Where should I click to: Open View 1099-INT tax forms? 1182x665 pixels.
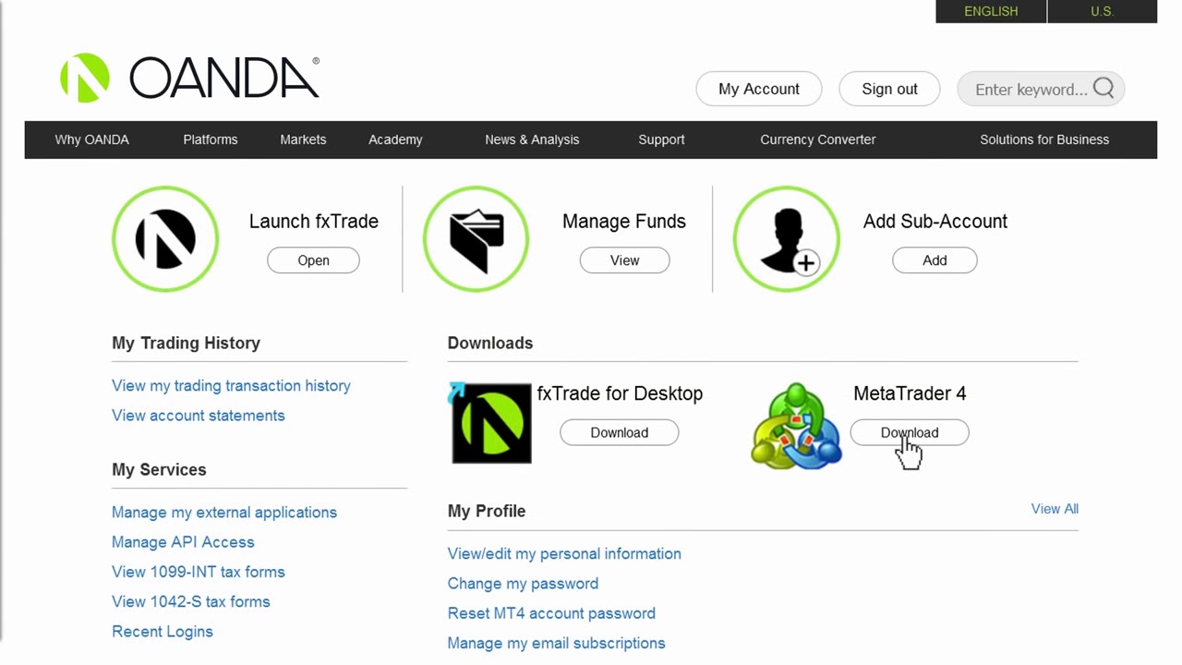[x=199, y=572]
